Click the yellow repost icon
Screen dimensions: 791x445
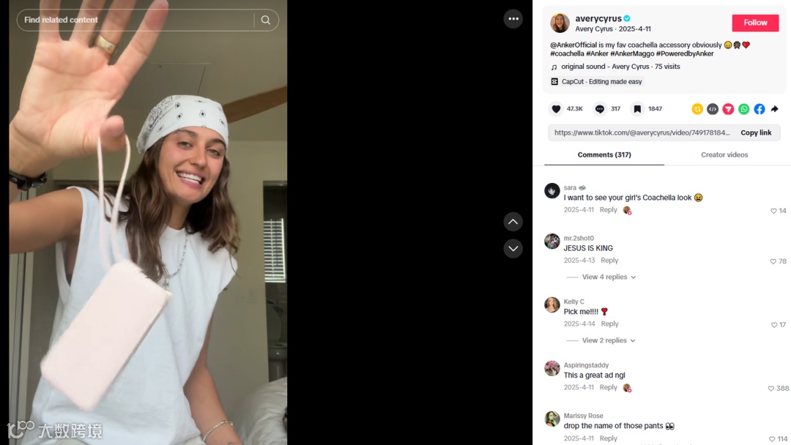tap(697, 109)
